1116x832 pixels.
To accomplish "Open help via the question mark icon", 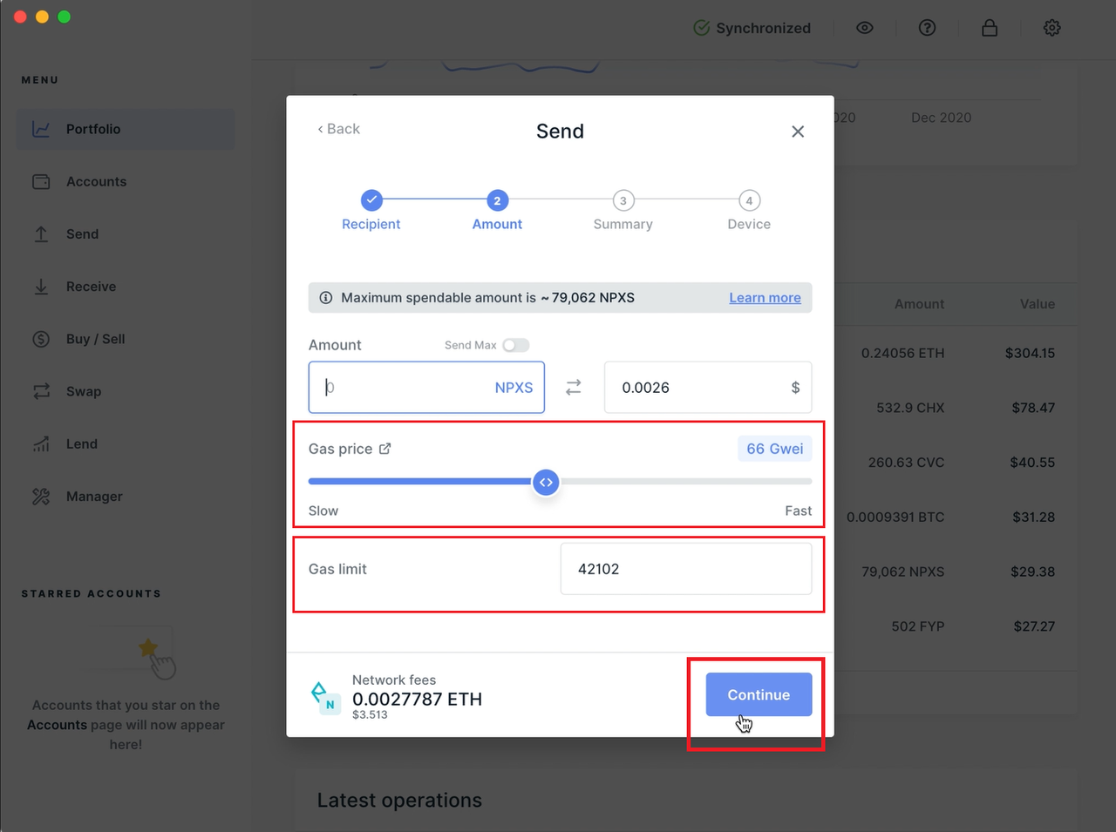I will tap(927, 28).
